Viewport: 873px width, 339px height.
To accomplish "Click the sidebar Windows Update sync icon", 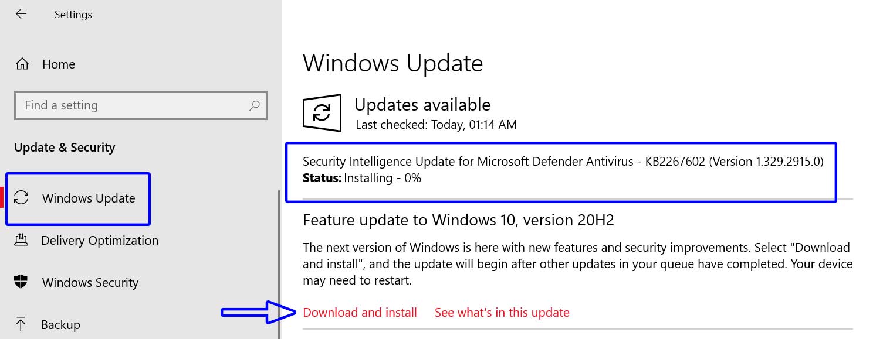I will [x=22, y=198].
